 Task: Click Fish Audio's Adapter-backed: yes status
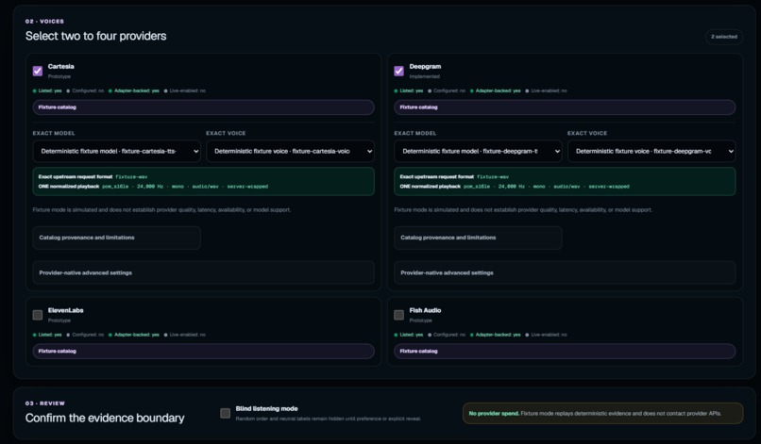click(496, 335)
